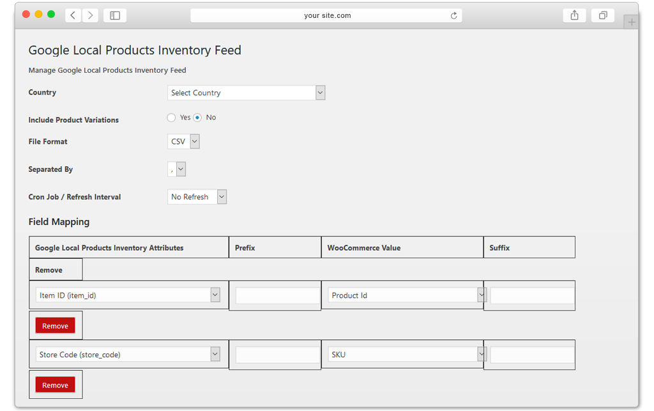Click the Suffix field in the Store Code row

tap(533, 355)
